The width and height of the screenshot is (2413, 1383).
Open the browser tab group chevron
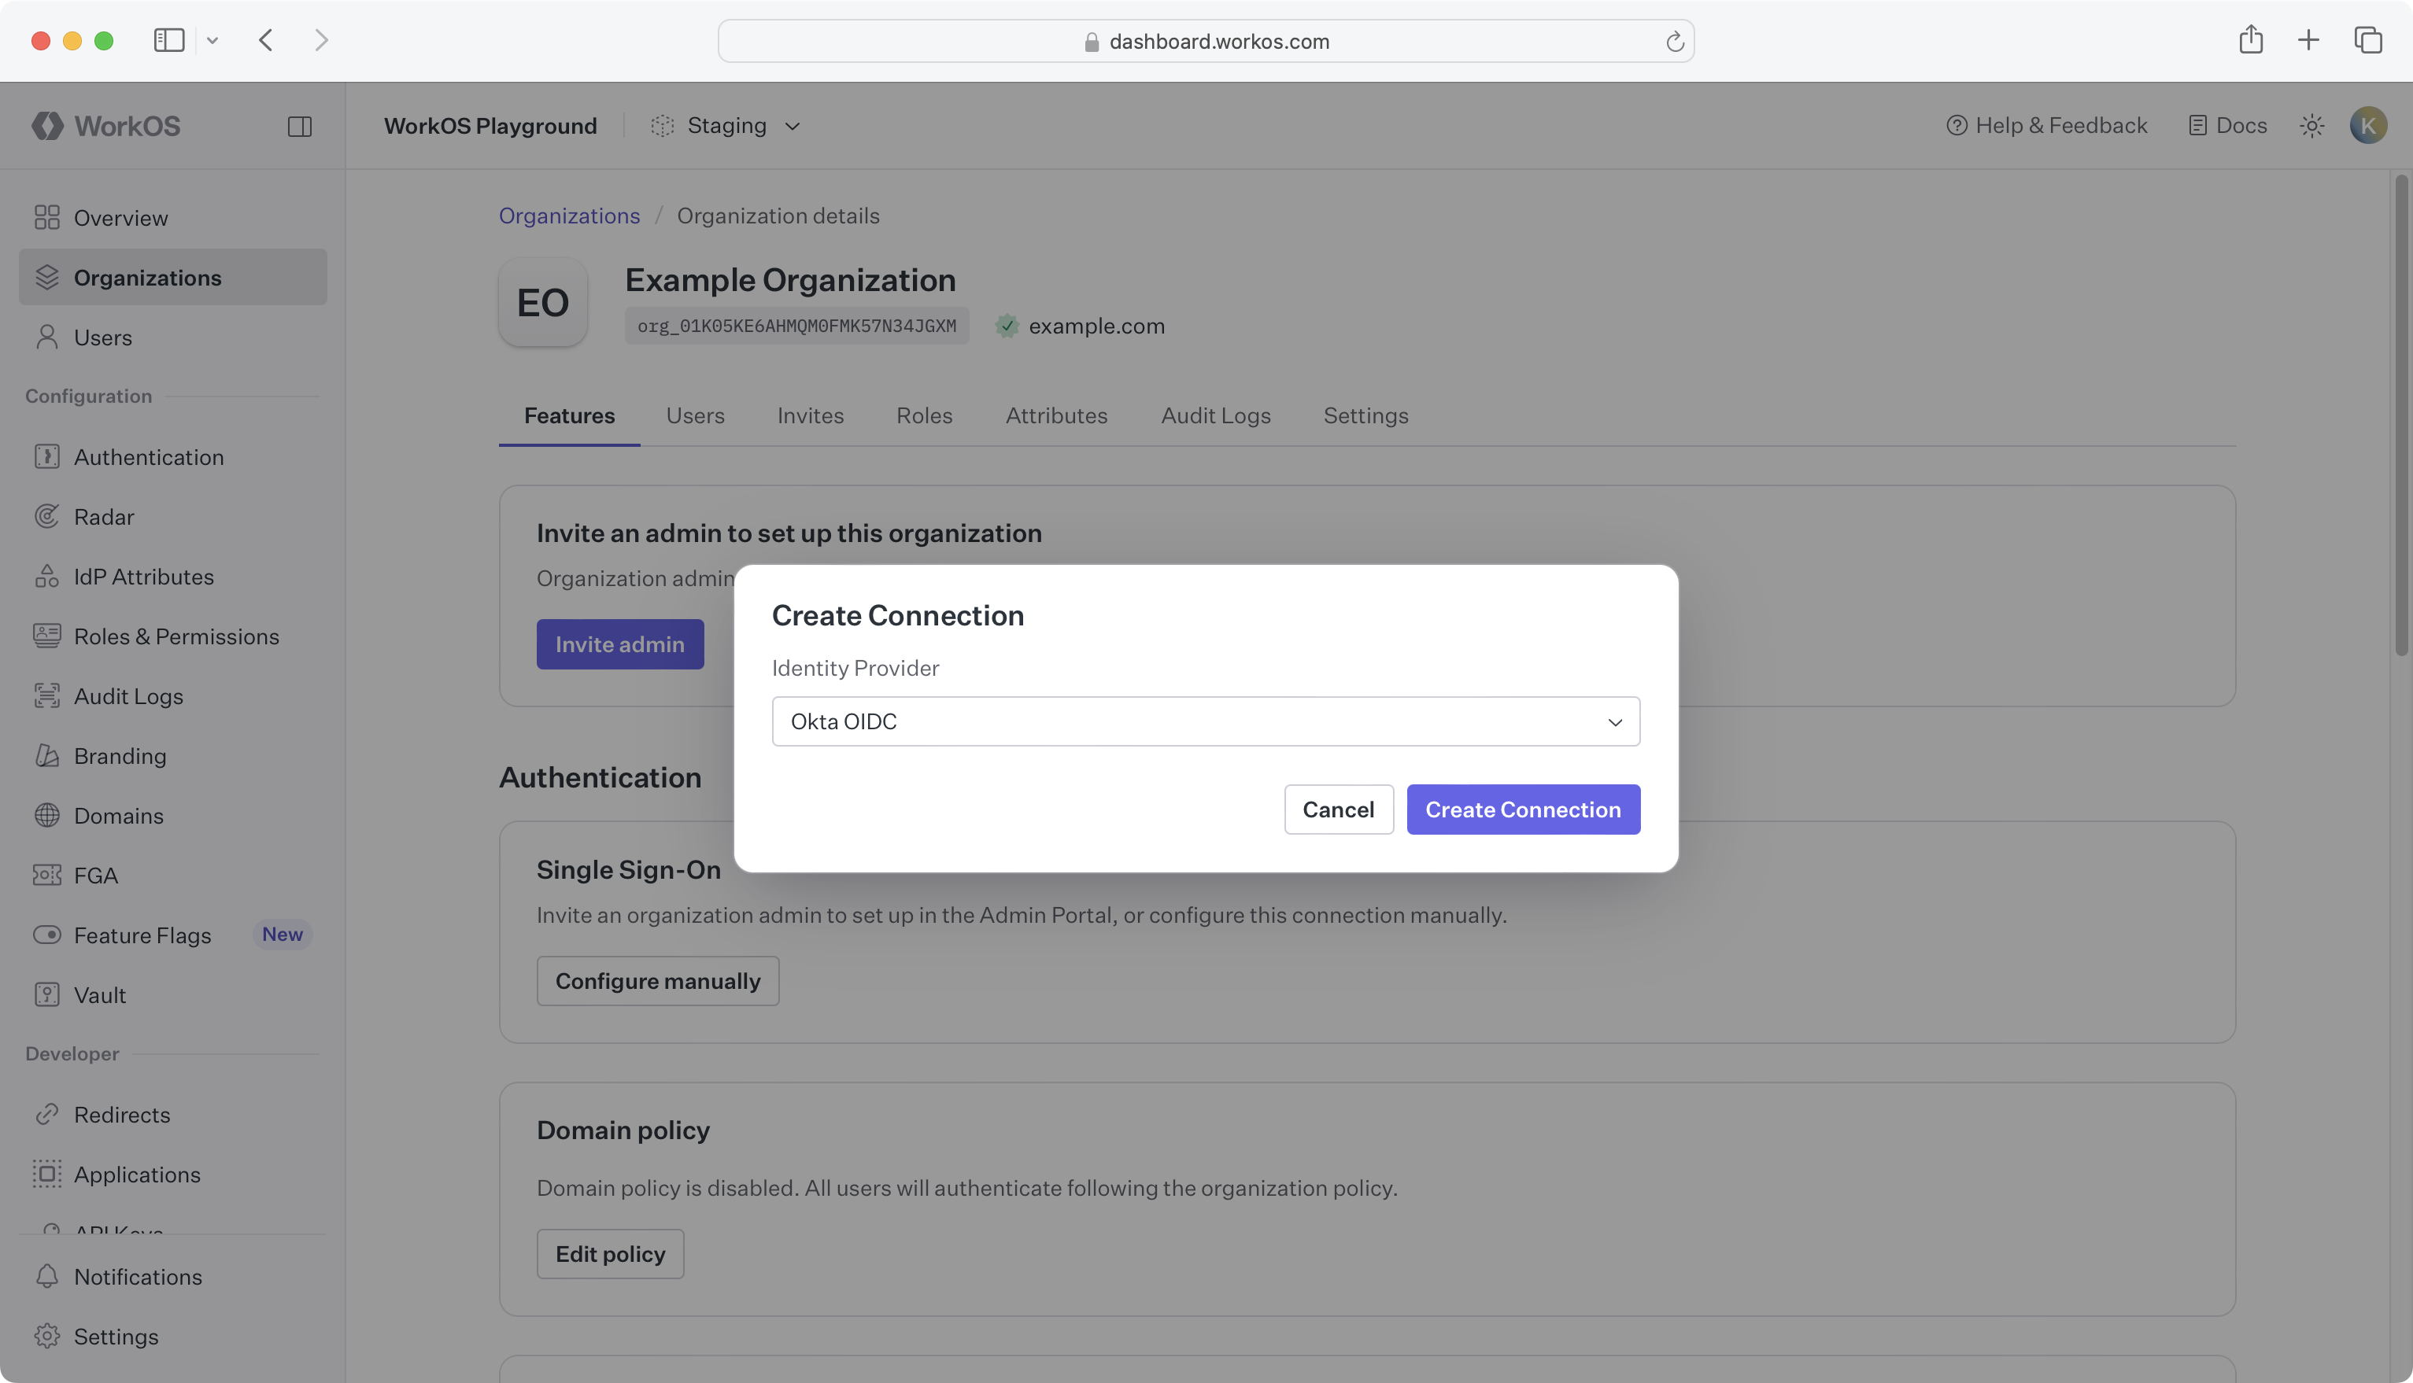pos(212,40)
